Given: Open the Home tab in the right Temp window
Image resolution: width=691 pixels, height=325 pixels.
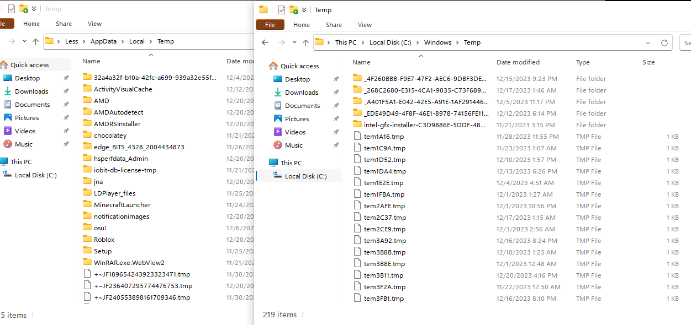Looking at the screenshot, I should [x=302, y=25].
